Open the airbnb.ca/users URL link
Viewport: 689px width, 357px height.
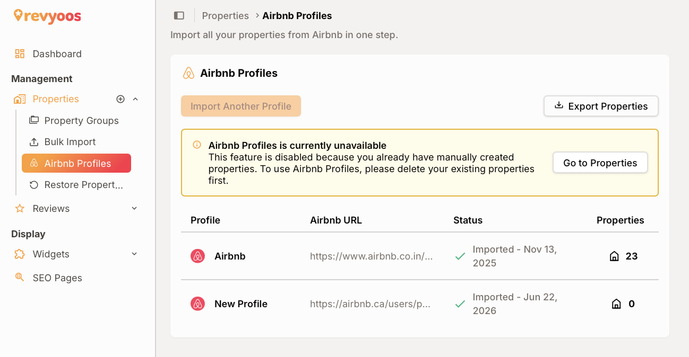click(370, 304)
